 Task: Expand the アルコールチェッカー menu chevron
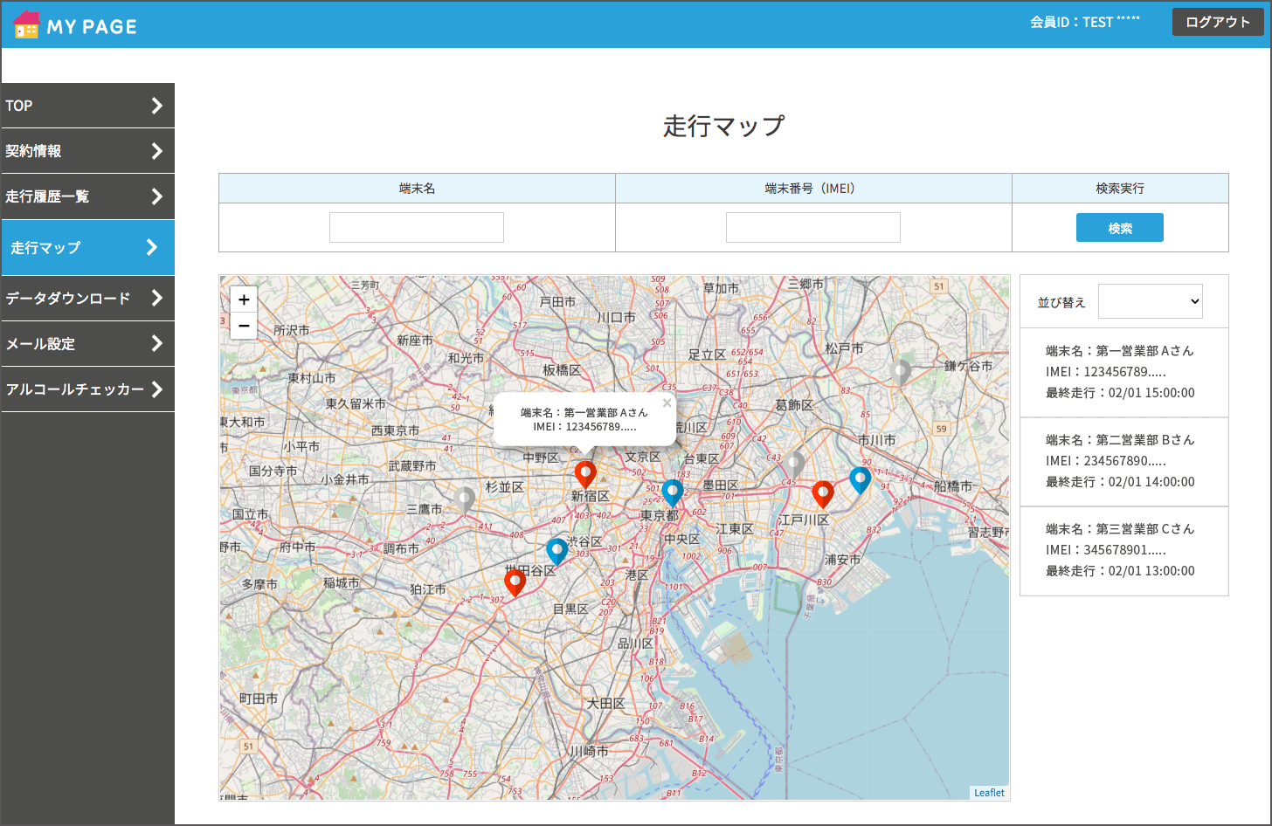point(157,389)
